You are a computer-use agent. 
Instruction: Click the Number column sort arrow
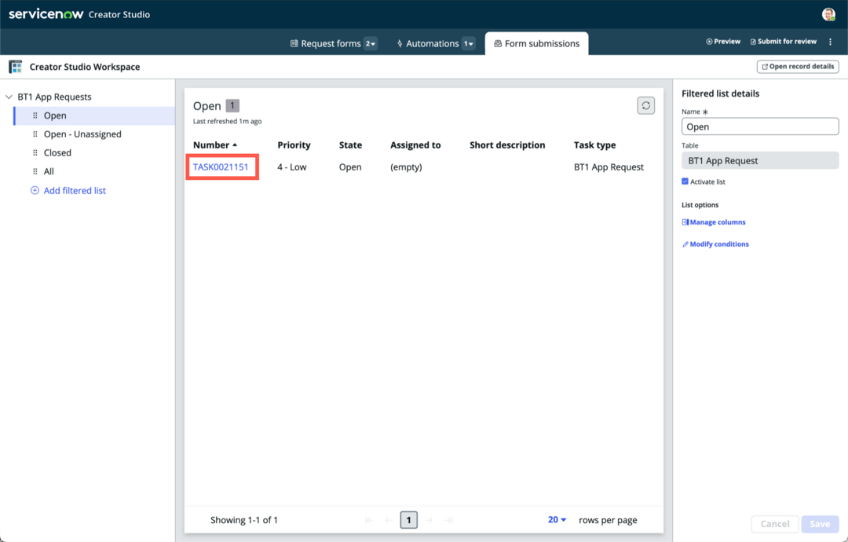[x=235, y=145]
